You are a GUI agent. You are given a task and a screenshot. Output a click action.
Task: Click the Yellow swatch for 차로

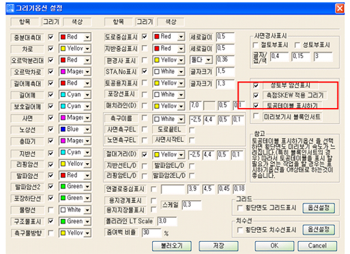point(63,48)
